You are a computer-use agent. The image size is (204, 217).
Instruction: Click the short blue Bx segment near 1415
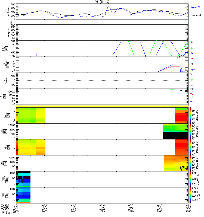[36, 49]
